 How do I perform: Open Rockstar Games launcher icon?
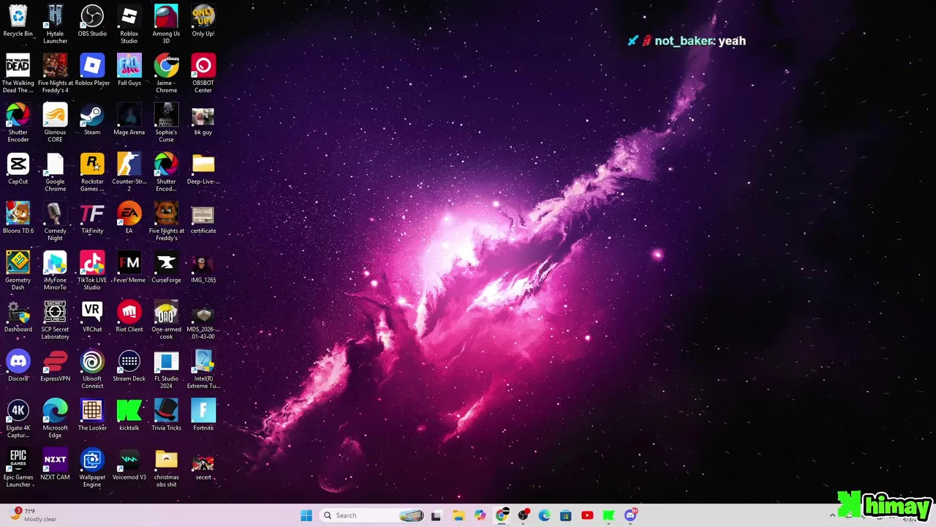[92, 171]
